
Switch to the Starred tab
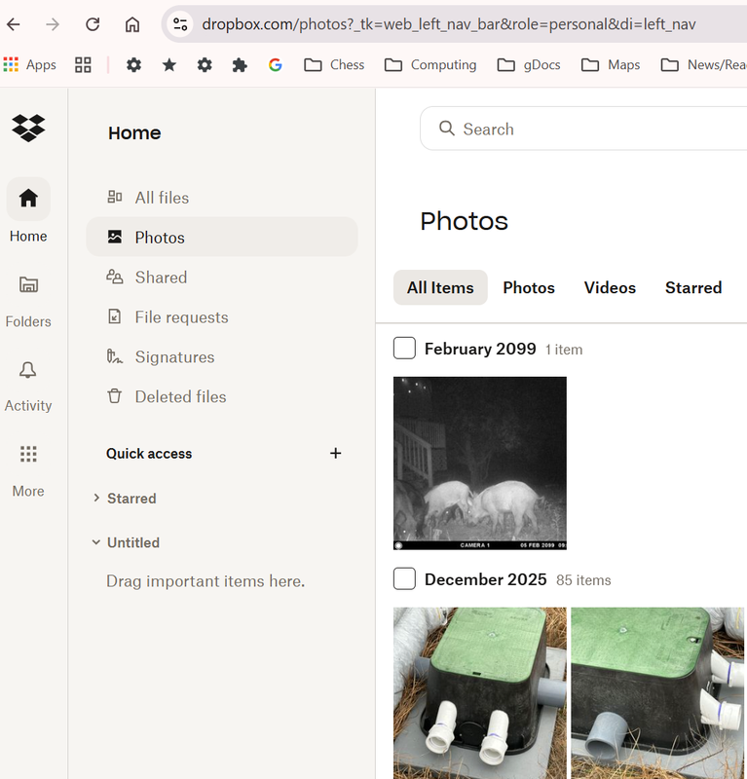coord(692,287)
